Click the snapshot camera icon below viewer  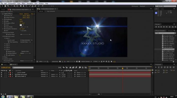[60, 62]
